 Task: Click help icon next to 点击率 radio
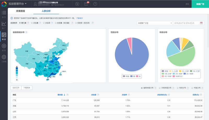point(52,23)
